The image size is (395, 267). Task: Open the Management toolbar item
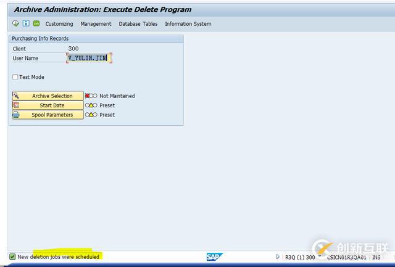(96, 24)
